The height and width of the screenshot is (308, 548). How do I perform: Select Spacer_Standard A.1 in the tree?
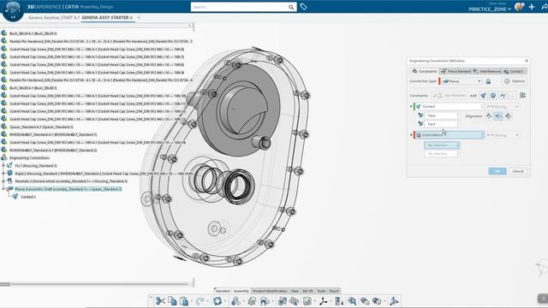[41, 127]
